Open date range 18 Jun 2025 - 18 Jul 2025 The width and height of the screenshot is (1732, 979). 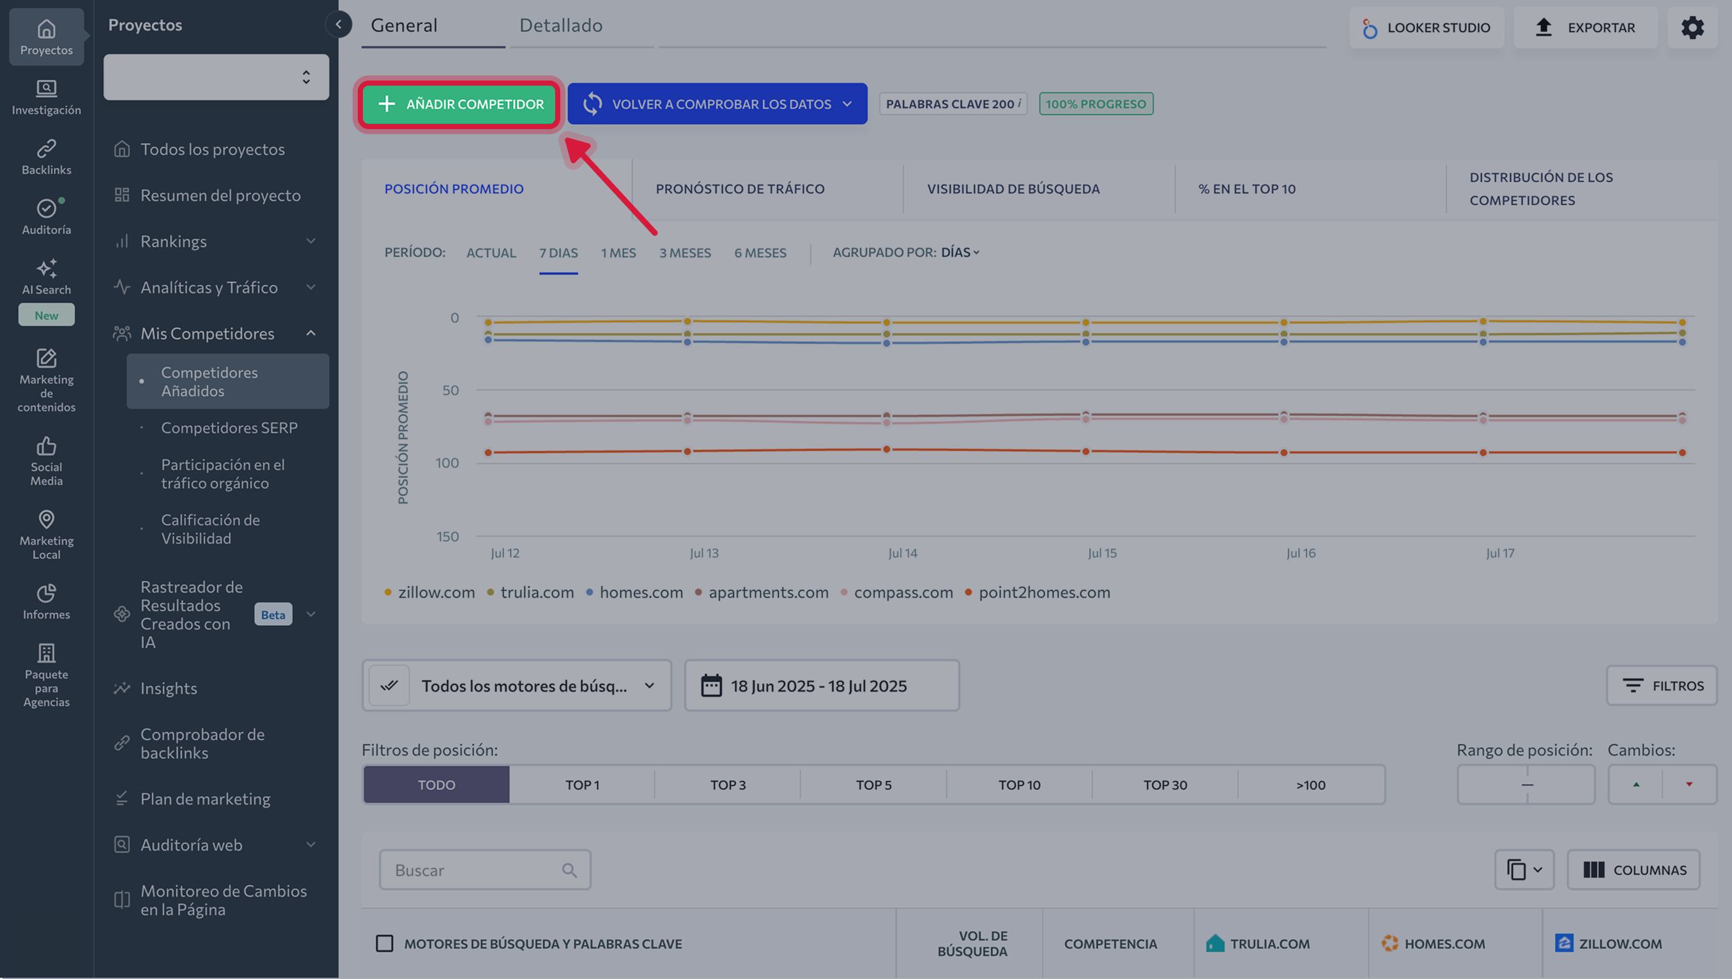pos(822,686)
